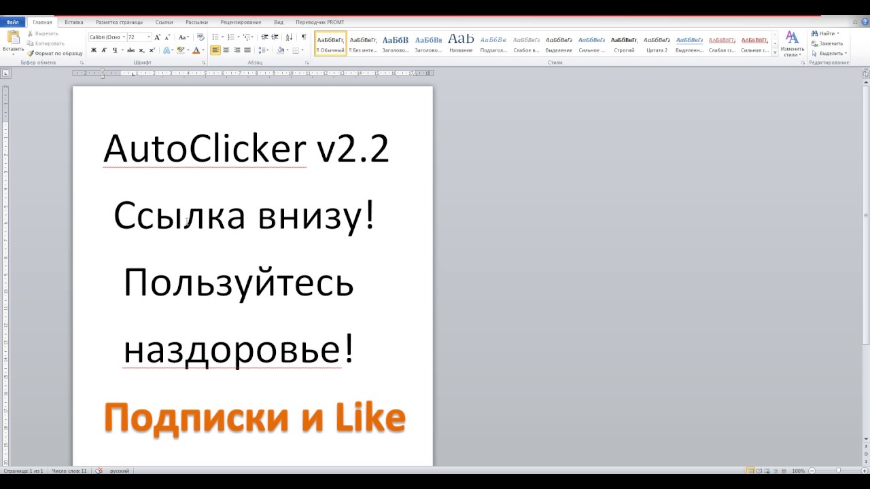Click the spelling check status icon

pyautogui.click(x=99, y=471)
